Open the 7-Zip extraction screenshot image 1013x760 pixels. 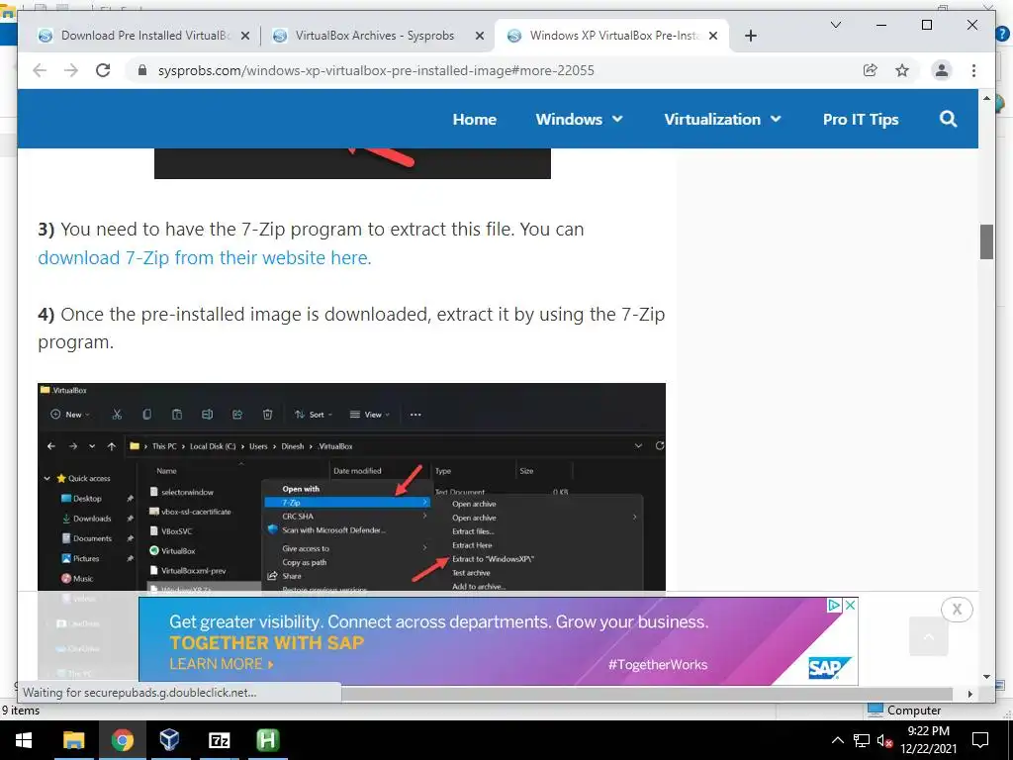[351, 486]
